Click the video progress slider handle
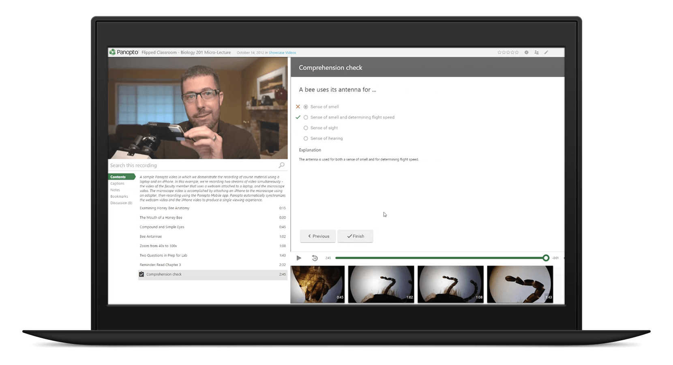The image size is (673, 365). click(546, 258)
